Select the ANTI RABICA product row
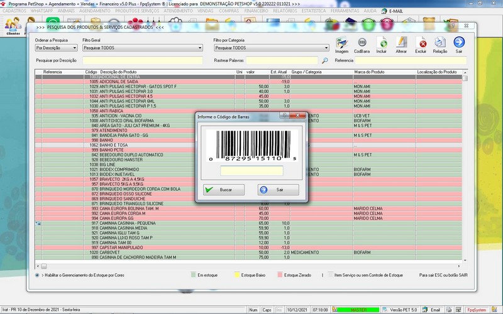This screenshot has height=314, width=503. click(248, 111)
